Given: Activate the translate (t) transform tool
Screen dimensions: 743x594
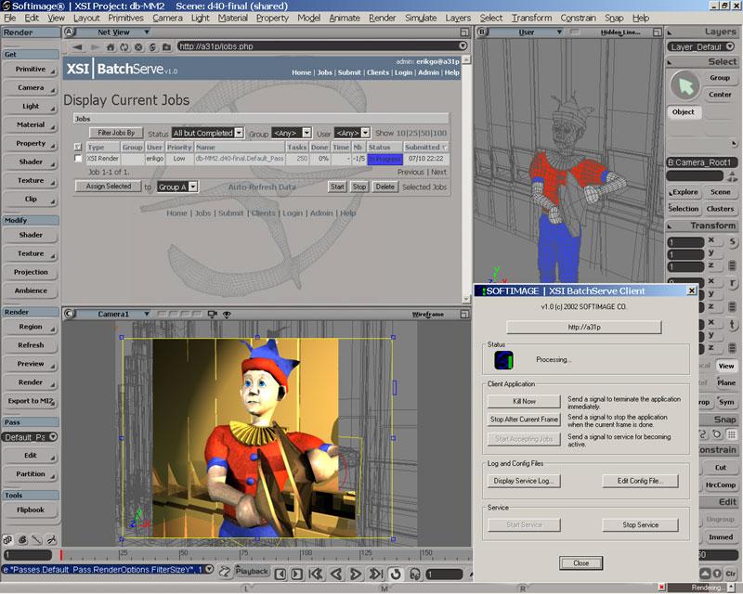Looking at the screenshot, I should (732, 325).
